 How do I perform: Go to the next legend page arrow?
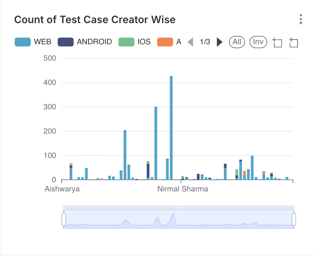click(x=219, y=42)
